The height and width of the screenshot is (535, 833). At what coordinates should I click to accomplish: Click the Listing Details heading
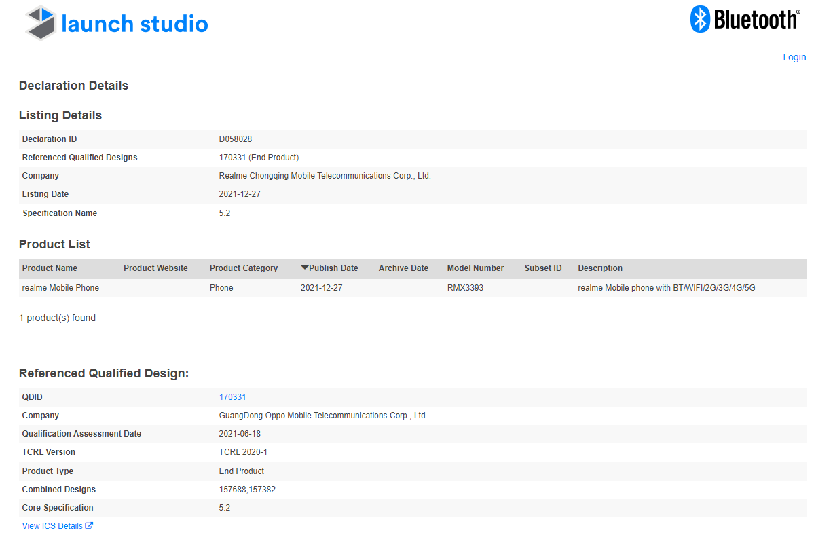[x=60, y=115]
